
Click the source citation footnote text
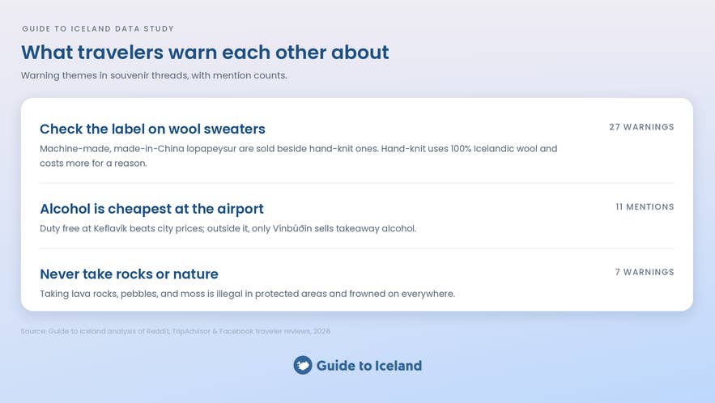tap(176, 332)
